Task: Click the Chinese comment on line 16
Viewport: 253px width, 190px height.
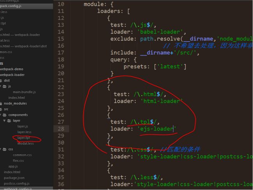Action: tap(208, 46)
